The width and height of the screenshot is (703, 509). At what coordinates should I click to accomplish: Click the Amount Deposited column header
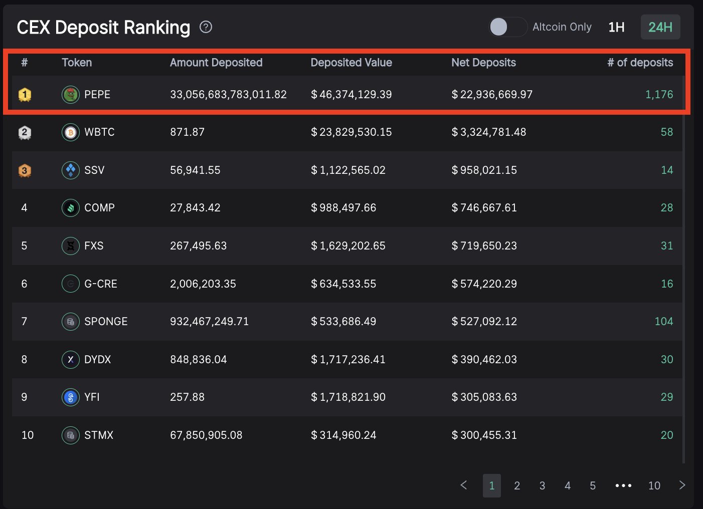[x=216, y=63]
